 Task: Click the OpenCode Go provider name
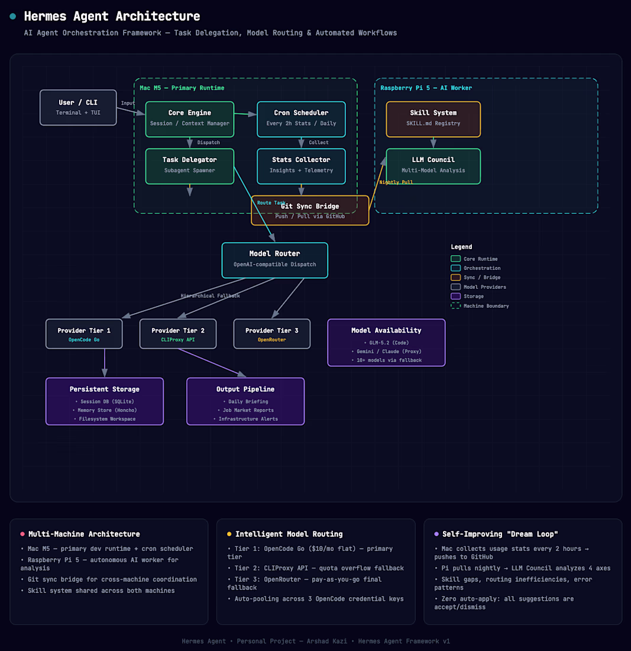click(x=84, y=340)
